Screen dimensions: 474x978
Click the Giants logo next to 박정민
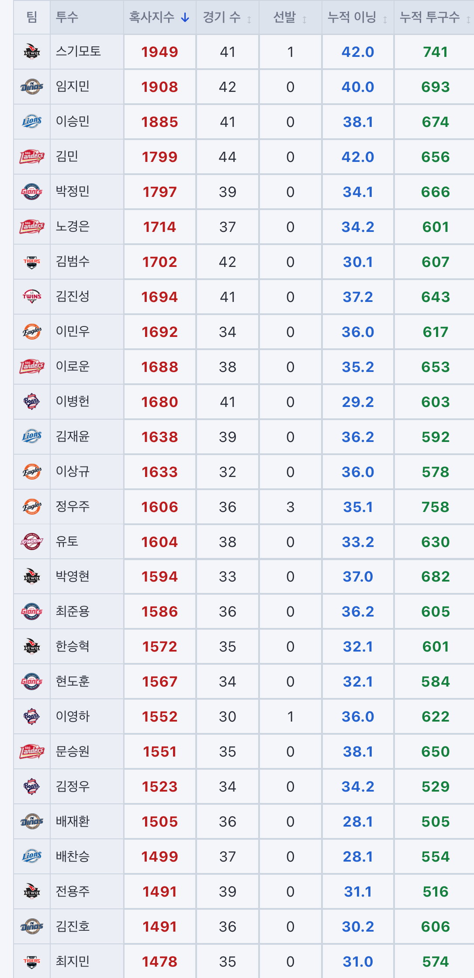coord(31,192)
